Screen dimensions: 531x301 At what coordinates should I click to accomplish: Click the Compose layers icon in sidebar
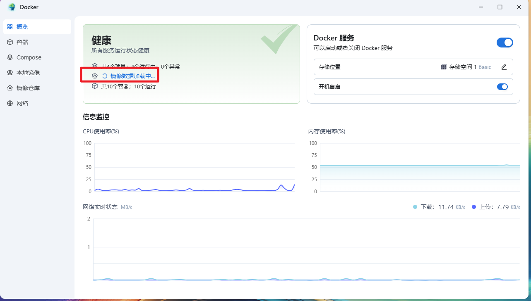10,57
